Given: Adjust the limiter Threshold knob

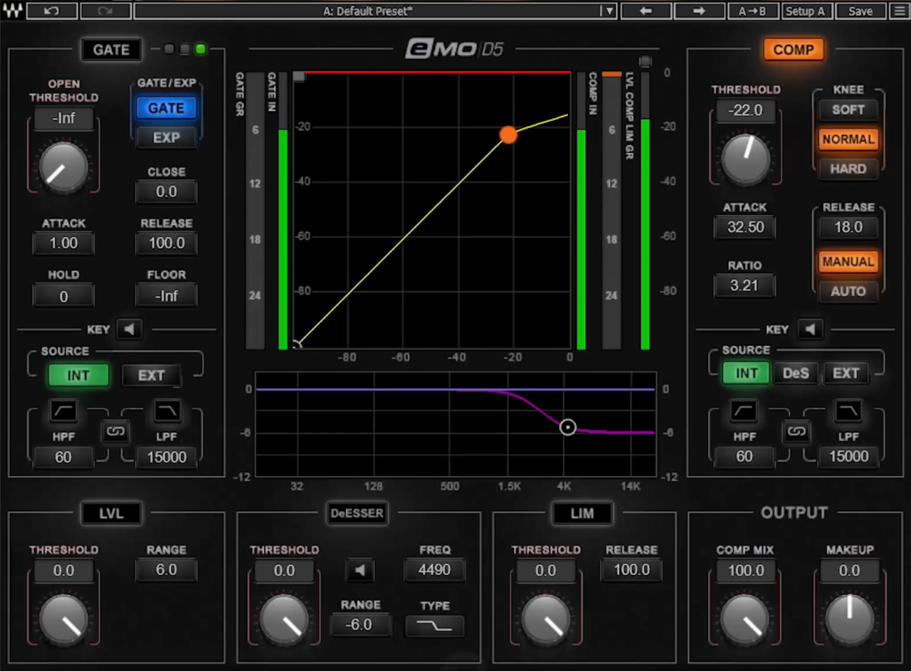Looking at the screenshot, I should point(545,618).
